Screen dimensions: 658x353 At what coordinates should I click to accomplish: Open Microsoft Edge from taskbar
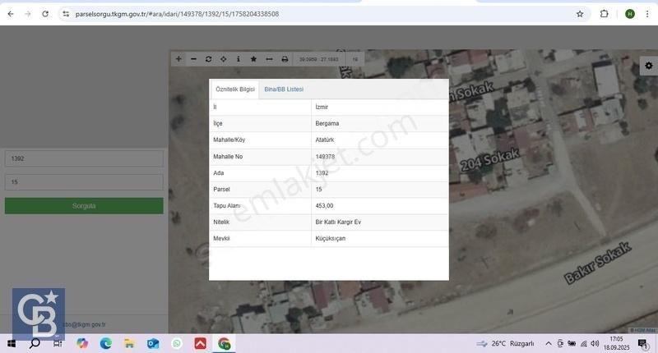coord(106,343)
